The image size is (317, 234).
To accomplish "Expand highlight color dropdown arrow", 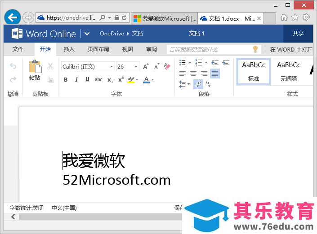I will [137, 80].
